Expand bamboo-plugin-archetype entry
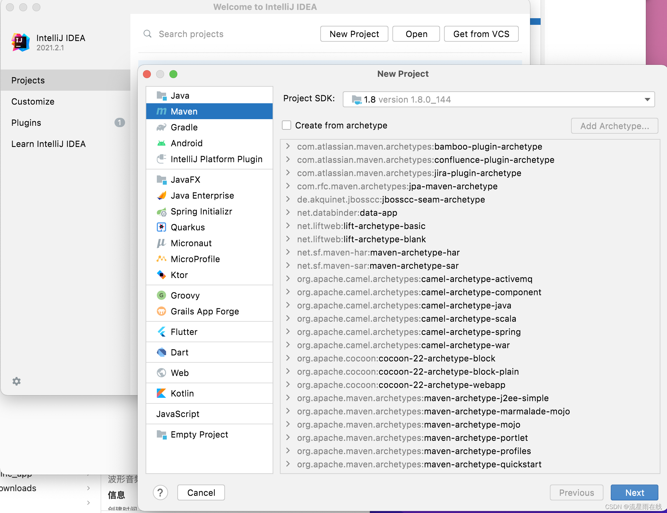This screenshot has height=513, width=667. (x=288, y=146)
